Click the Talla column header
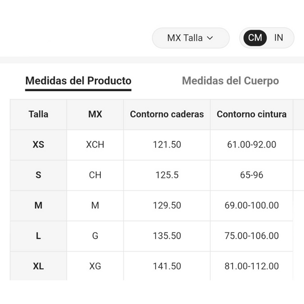The image size is (304, 304). point(39,115)
